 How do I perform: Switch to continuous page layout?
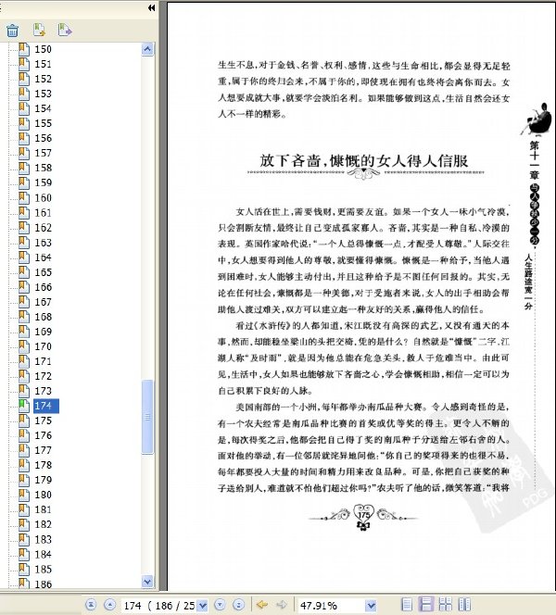point(425,605)
